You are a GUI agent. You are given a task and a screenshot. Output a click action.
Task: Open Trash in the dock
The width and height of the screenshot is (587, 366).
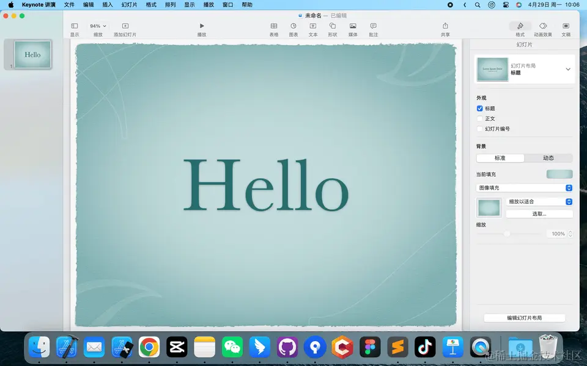click(x=548, y=347)
